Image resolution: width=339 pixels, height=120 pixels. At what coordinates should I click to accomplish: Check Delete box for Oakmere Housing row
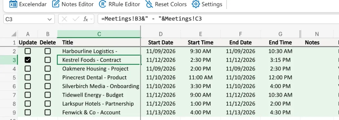click(48, 69)
